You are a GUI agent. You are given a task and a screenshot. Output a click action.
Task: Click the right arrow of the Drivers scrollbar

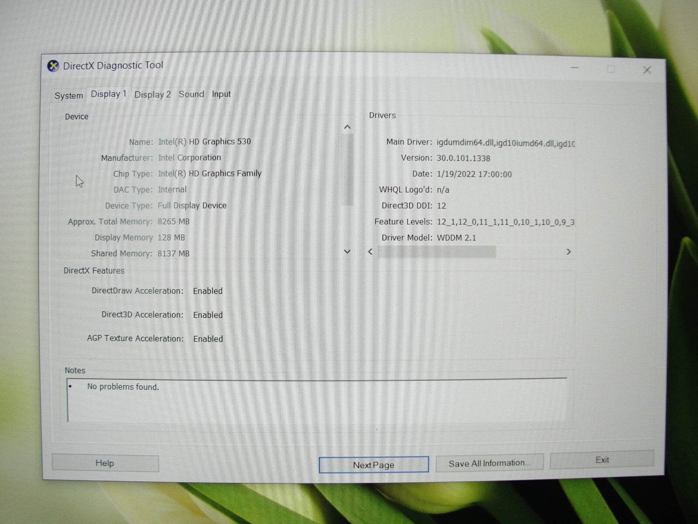568,252
